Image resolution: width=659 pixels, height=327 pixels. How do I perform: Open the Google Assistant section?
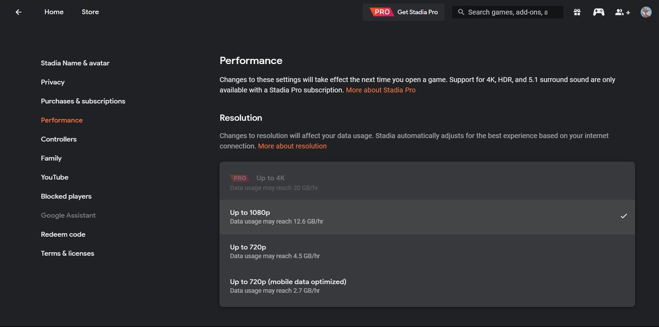click(x=68, y=215)
